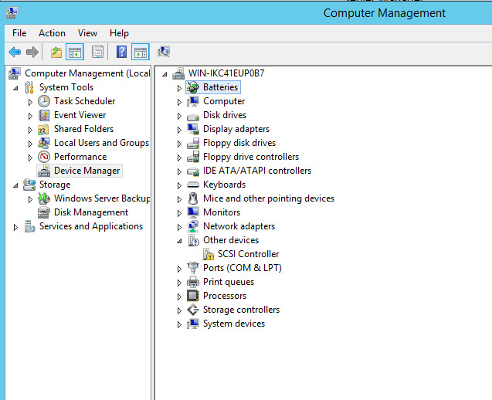Select the Windows Server Backup label

[102, 198]
